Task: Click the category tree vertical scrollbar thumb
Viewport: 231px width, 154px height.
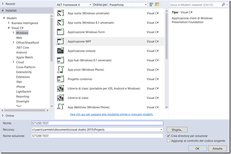Action: 52,40
